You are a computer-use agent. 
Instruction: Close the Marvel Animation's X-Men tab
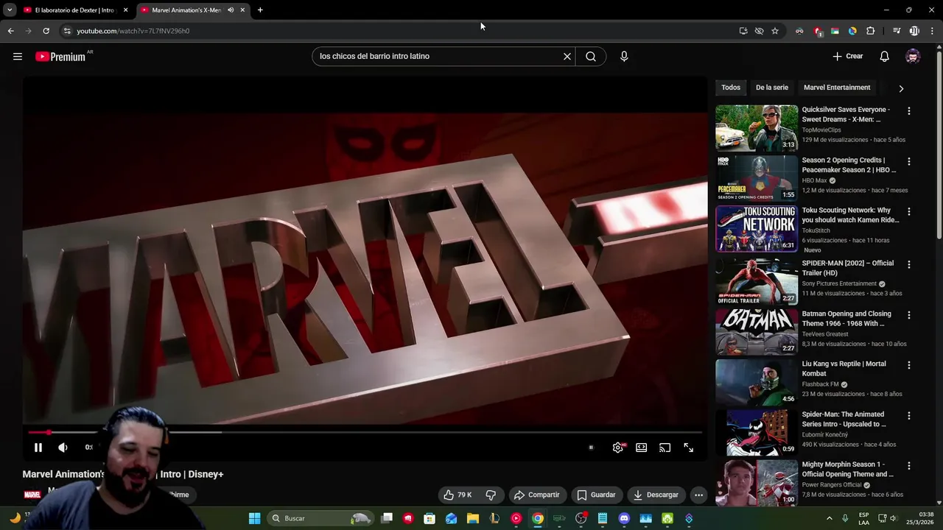242,10
